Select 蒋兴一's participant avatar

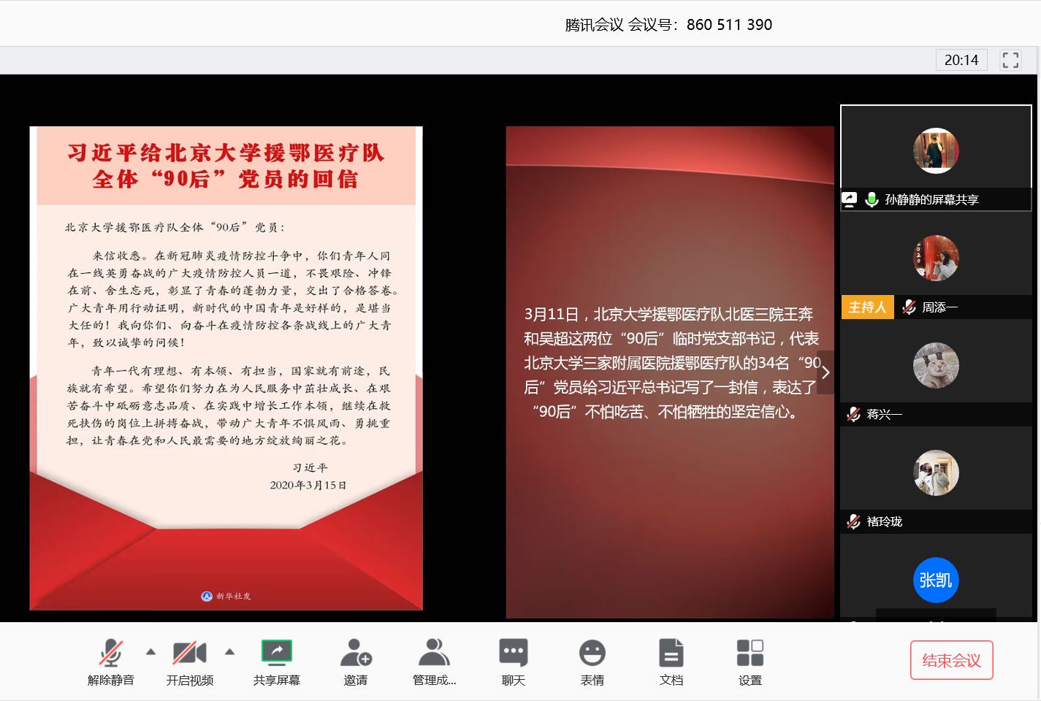pyautogui.click(x=936, y=365)
